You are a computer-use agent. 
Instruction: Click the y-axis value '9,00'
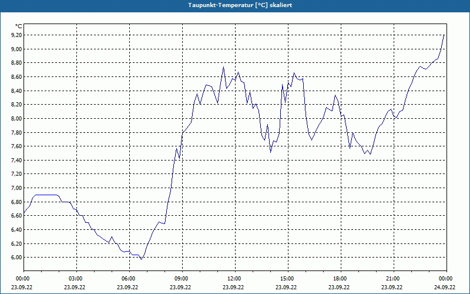coord(17,49)
